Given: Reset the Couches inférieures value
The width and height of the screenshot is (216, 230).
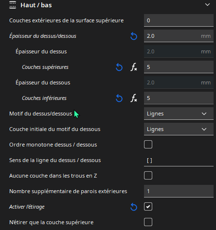Looking at the screenshot, I should pos(119,98).
